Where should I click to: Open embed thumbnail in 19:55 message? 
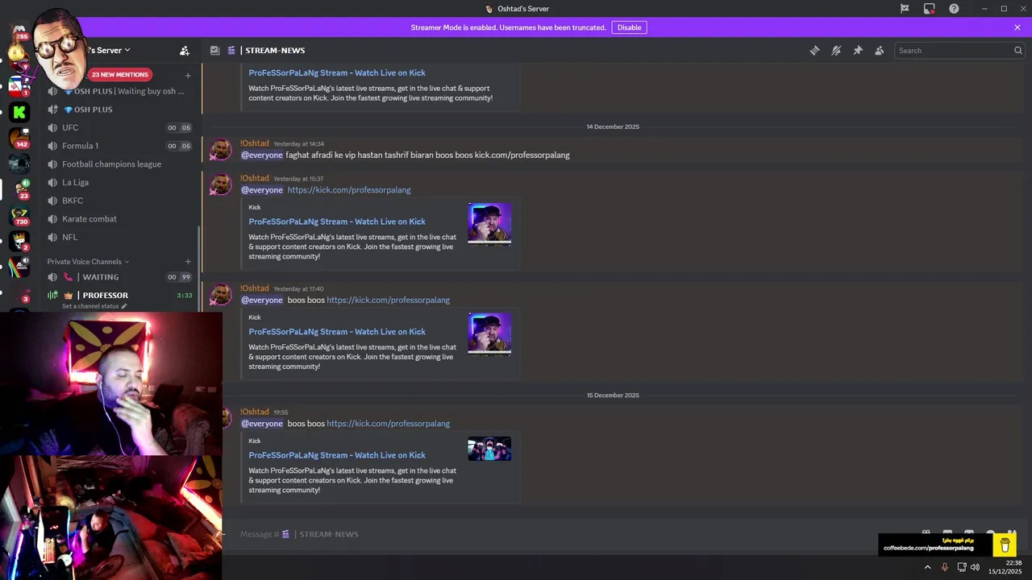tap(489, 449)
